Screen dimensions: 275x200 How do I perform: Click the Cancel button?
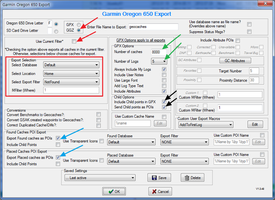(160, 192)
